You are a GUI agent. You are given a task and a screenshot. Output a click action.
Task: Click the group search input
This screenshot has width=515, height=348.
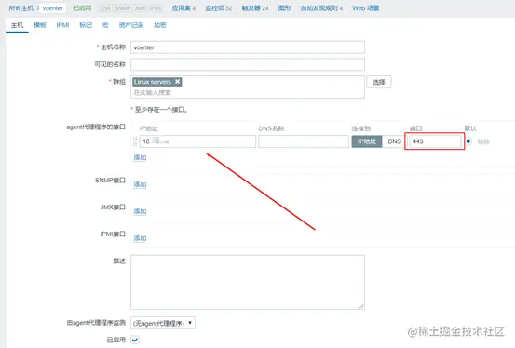tap(248, 92)
